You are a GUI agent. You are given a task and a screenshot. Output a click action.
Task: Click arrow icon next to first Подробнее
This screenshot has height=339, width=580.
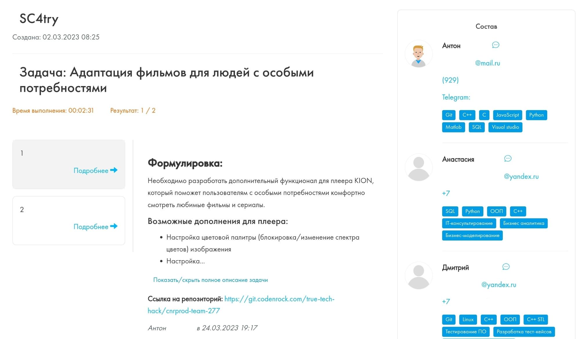click(x=114, y=171)
